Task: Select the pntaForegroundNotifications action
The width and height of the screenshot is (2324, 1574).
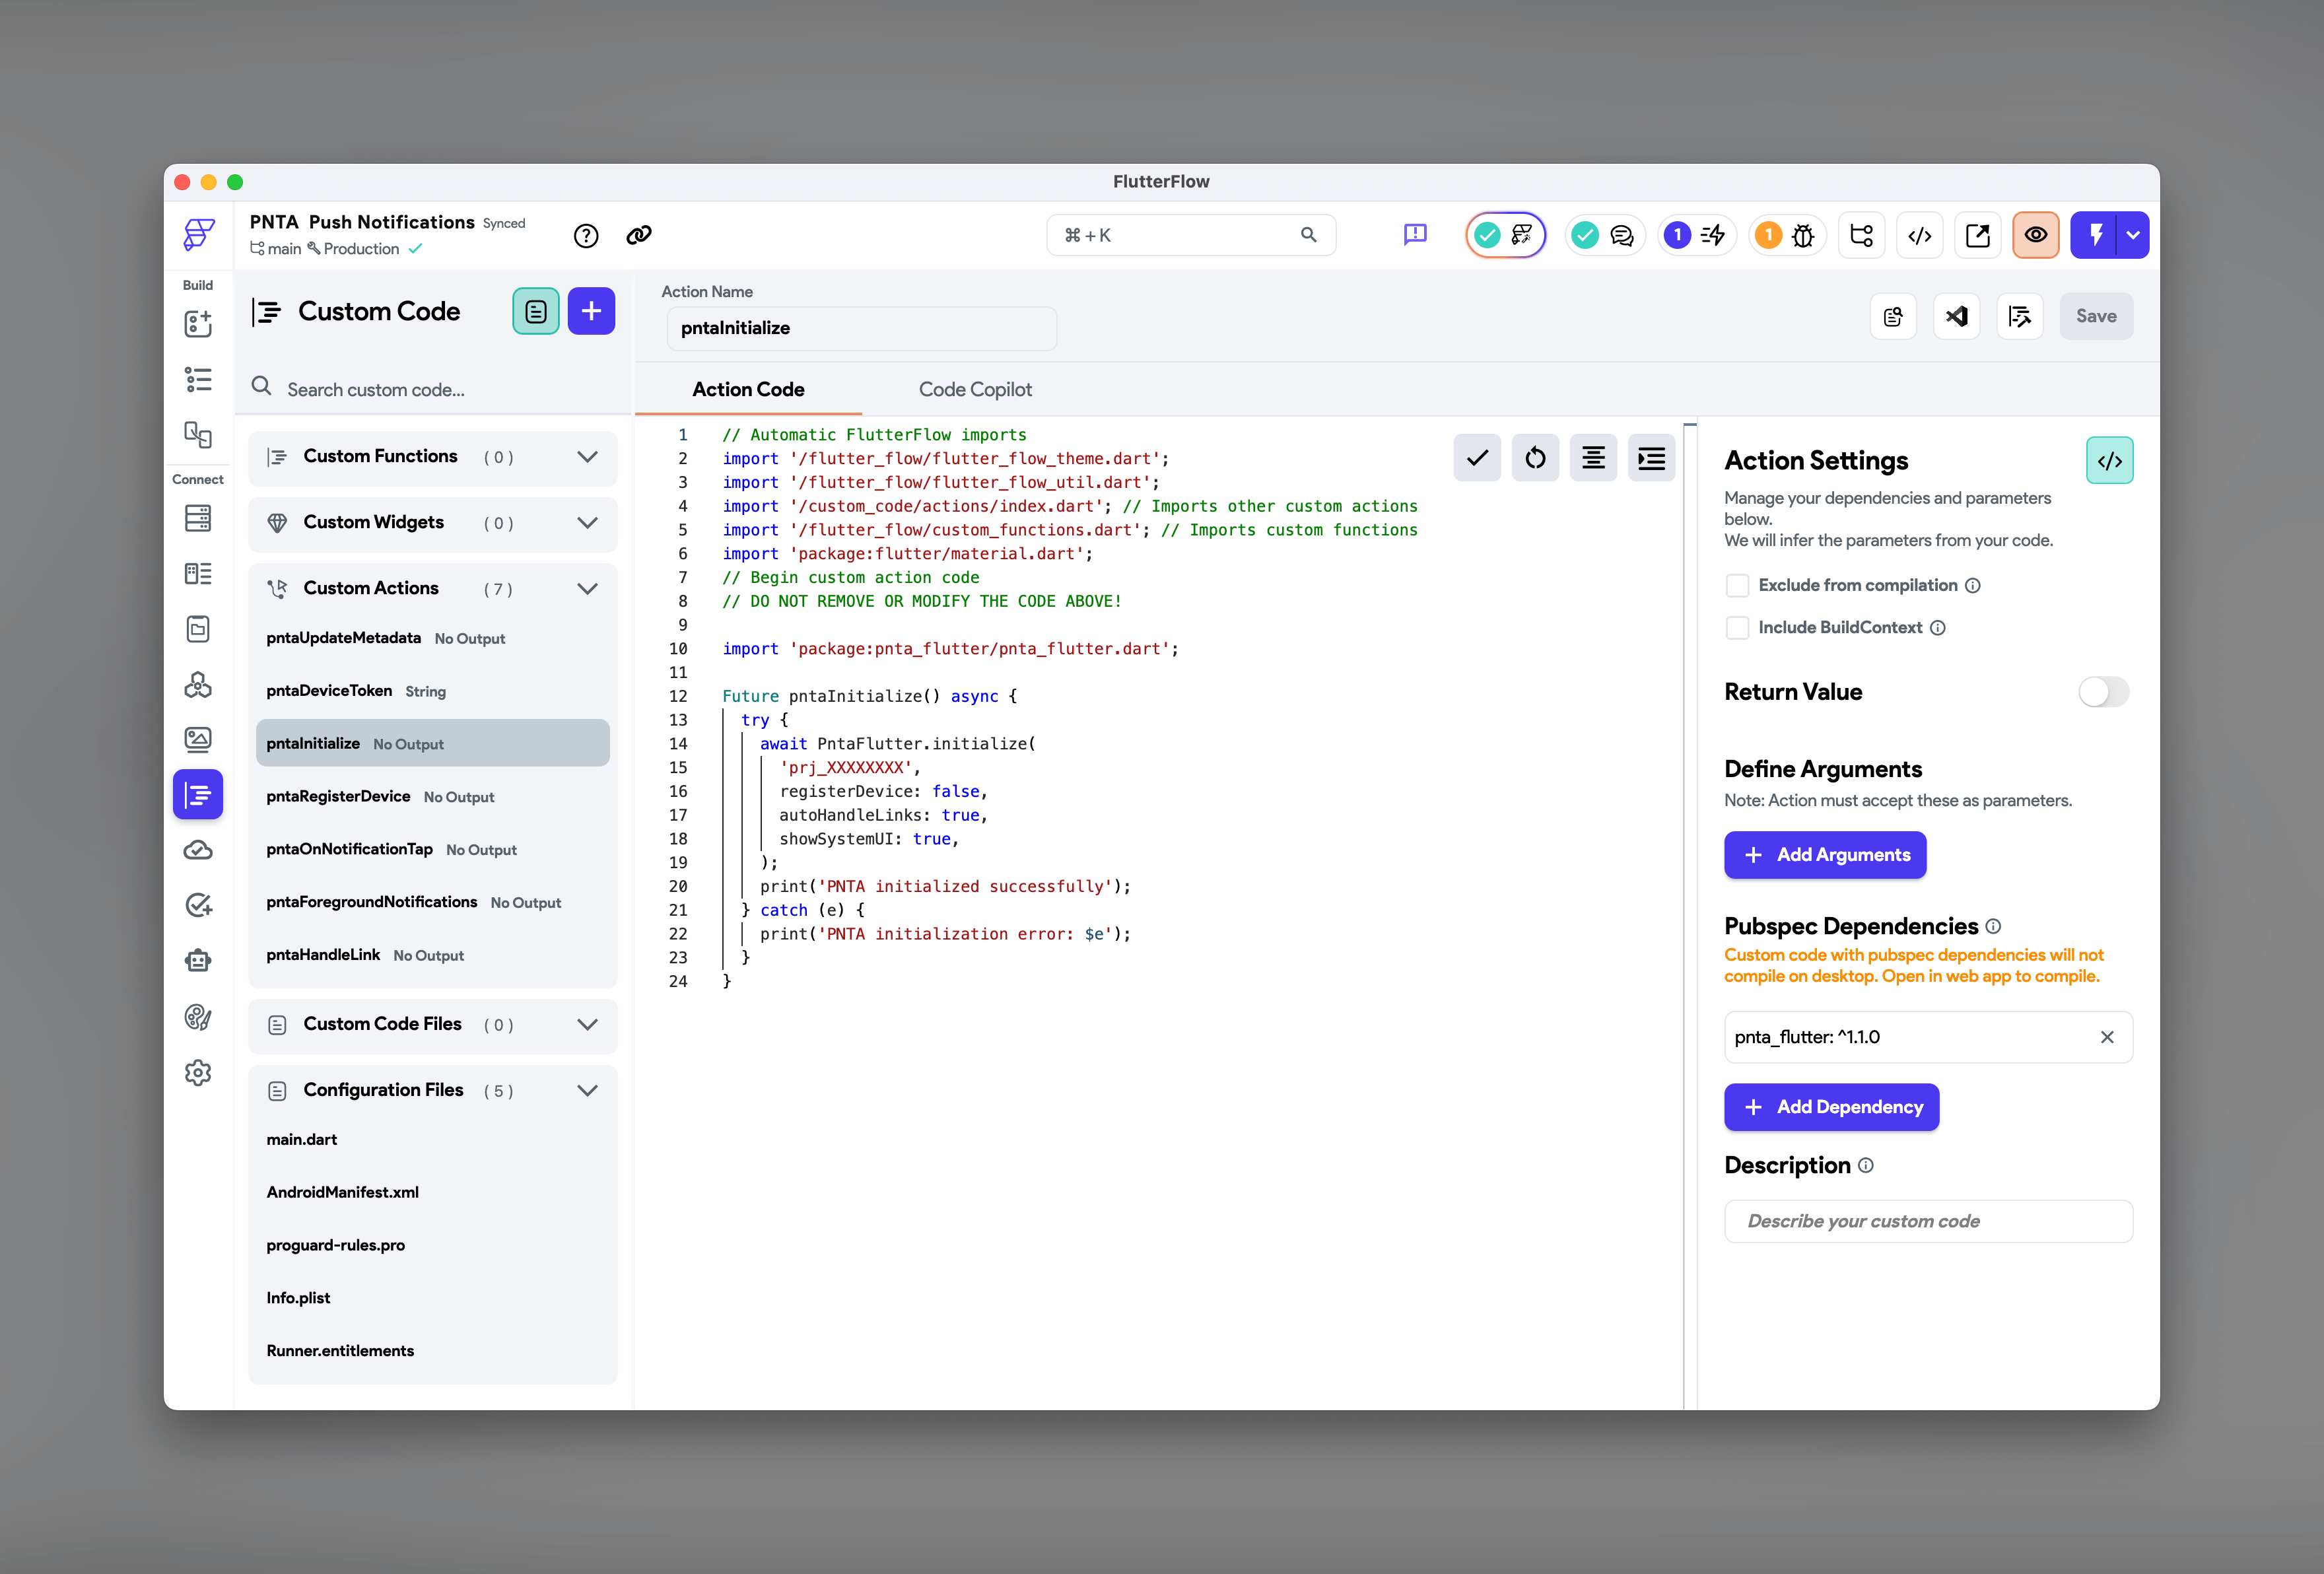Action: (433, 903)
